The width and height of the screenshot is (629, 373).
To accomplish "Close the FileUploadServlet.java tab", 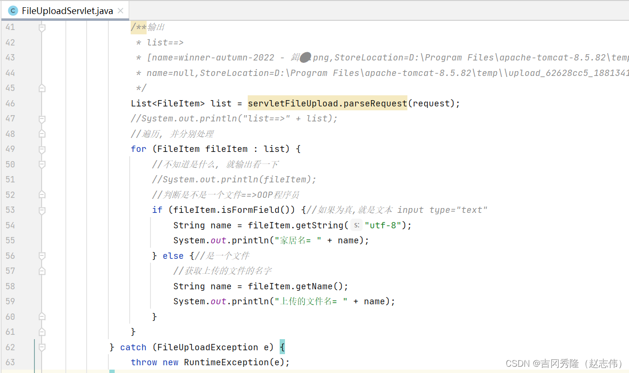I will (x=120, y=11).
